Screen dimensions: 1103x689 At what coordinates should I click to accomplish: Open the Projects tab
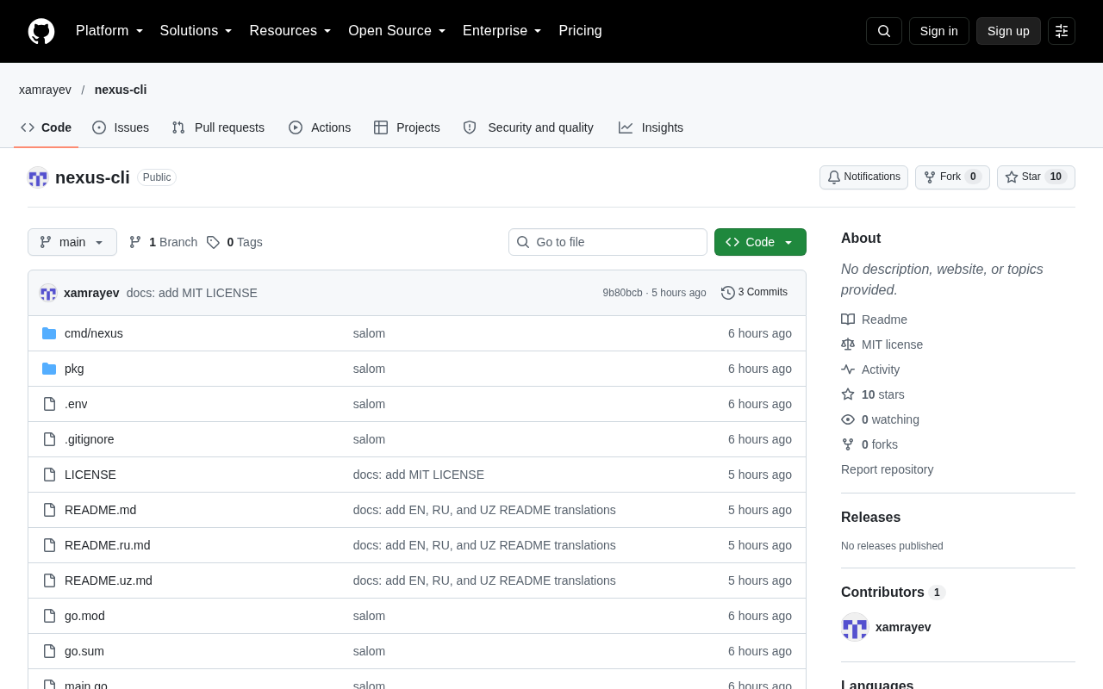click(x=407, y=127)
